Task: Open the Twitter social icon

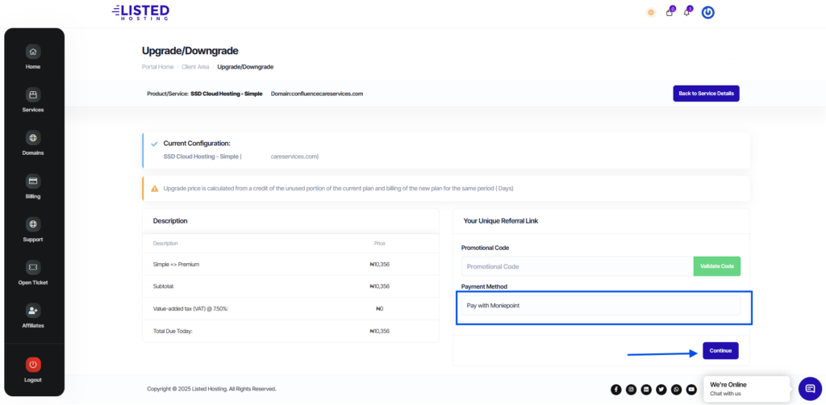Action: tap(661, 390)
